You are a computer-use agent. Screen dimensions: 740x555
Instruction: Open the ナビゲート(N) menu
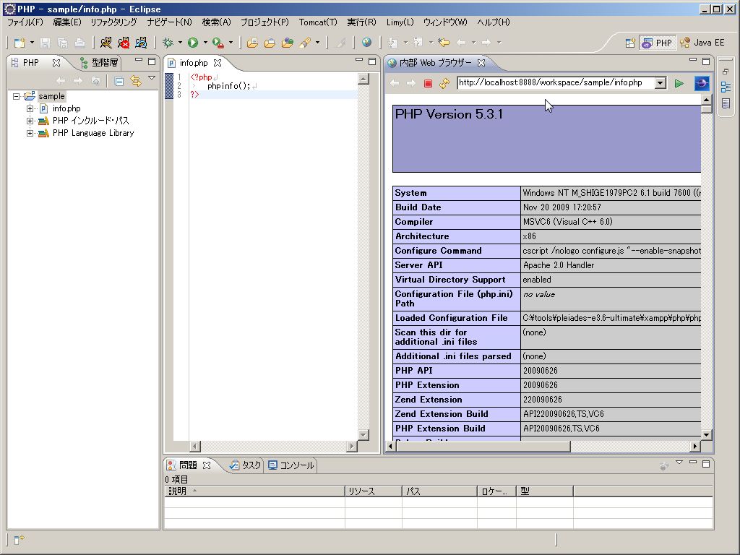click(169, 22)
